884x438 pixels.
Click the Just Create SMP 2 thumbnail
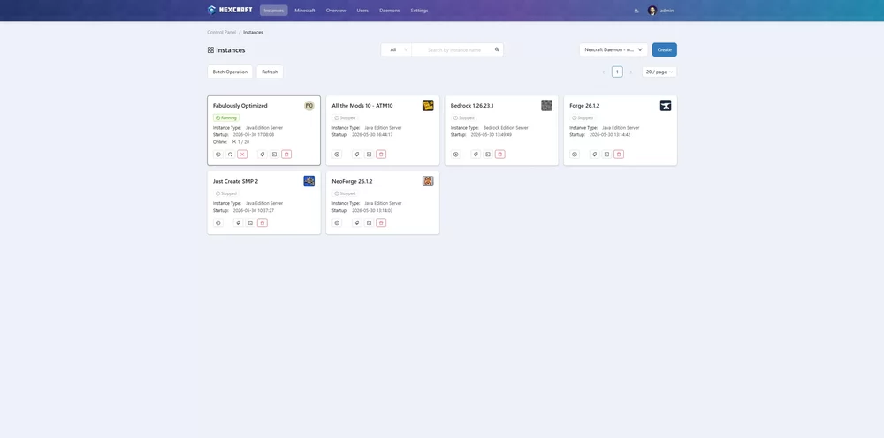point(309,181)
